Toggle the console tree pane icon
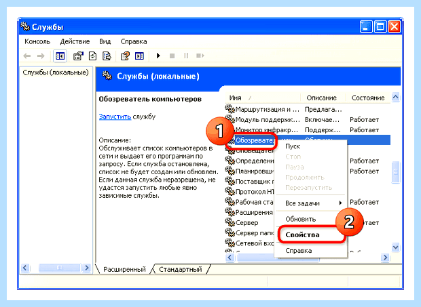Viewport: 421px width, 307px height. [x=60, y=56]
